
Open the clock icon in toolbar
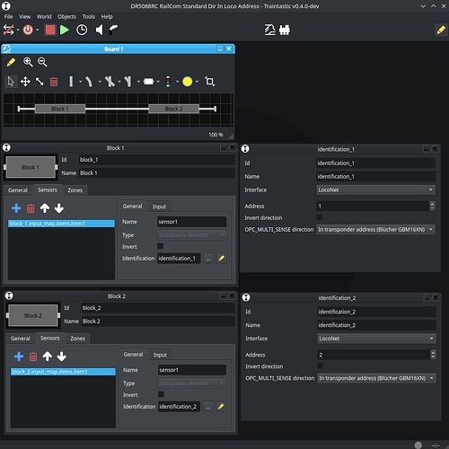[x=82, y=30]
